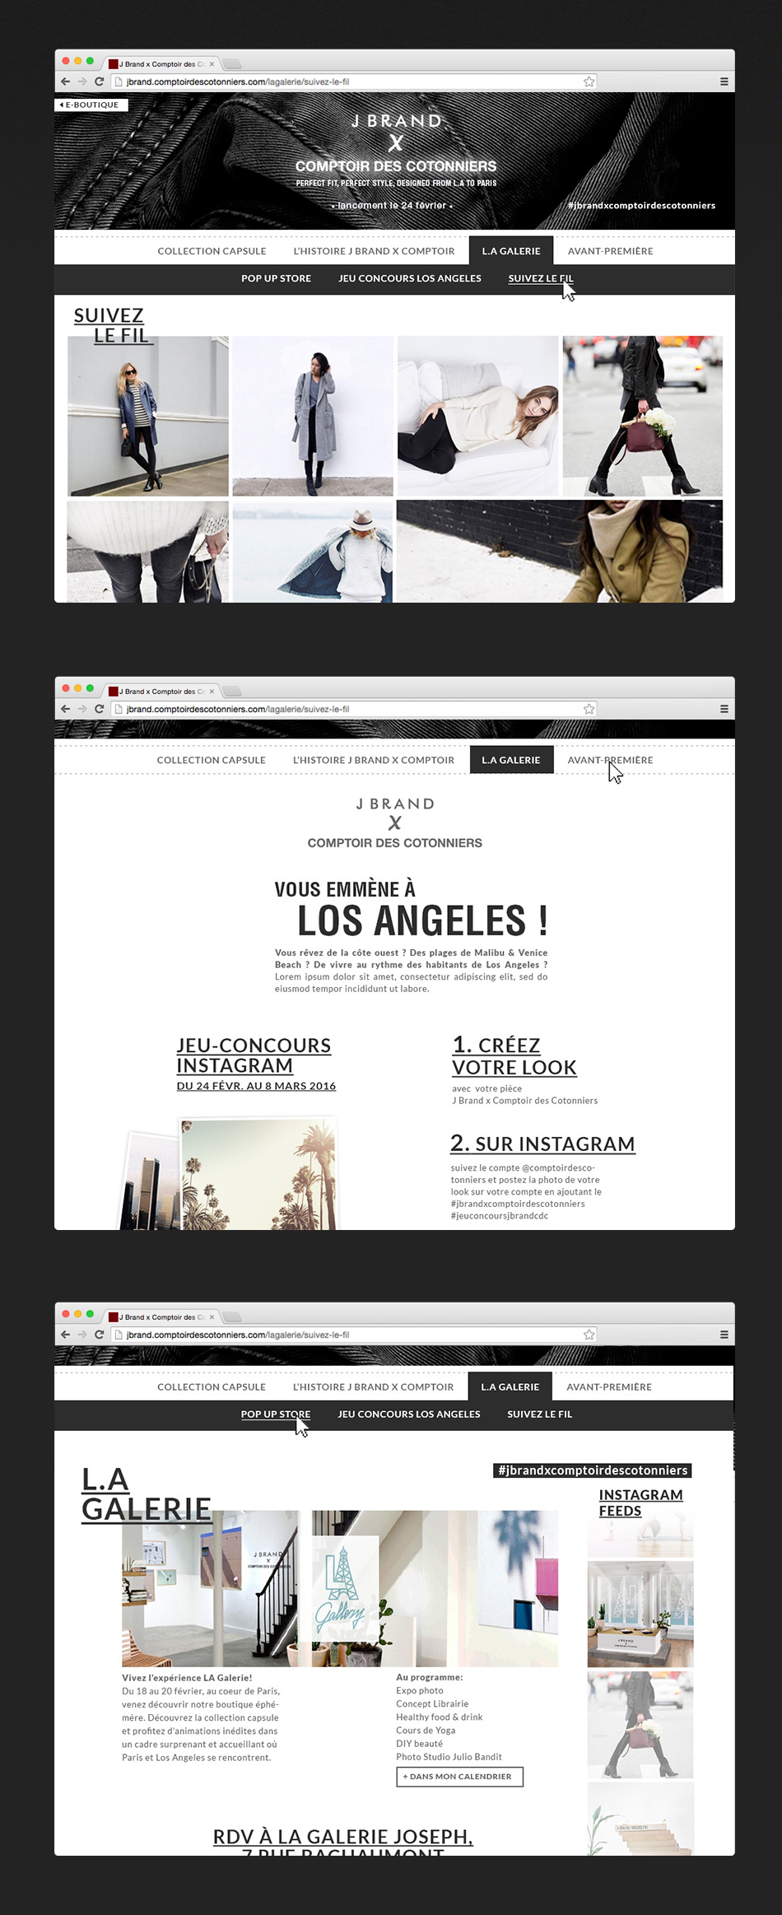
Task: Open the #jbrandxcomptoirdescotonniers hashtag on the denim banner
Action: 641,205
